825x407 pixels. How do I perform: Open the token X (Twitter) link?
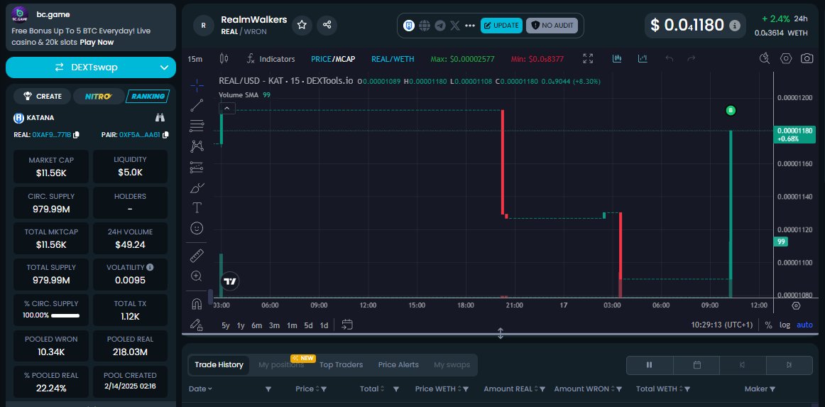point(455,26)
